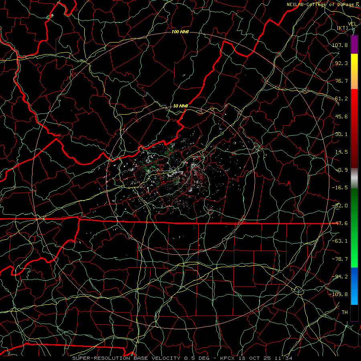Click the blue segment of color bar

click(354, 286)
